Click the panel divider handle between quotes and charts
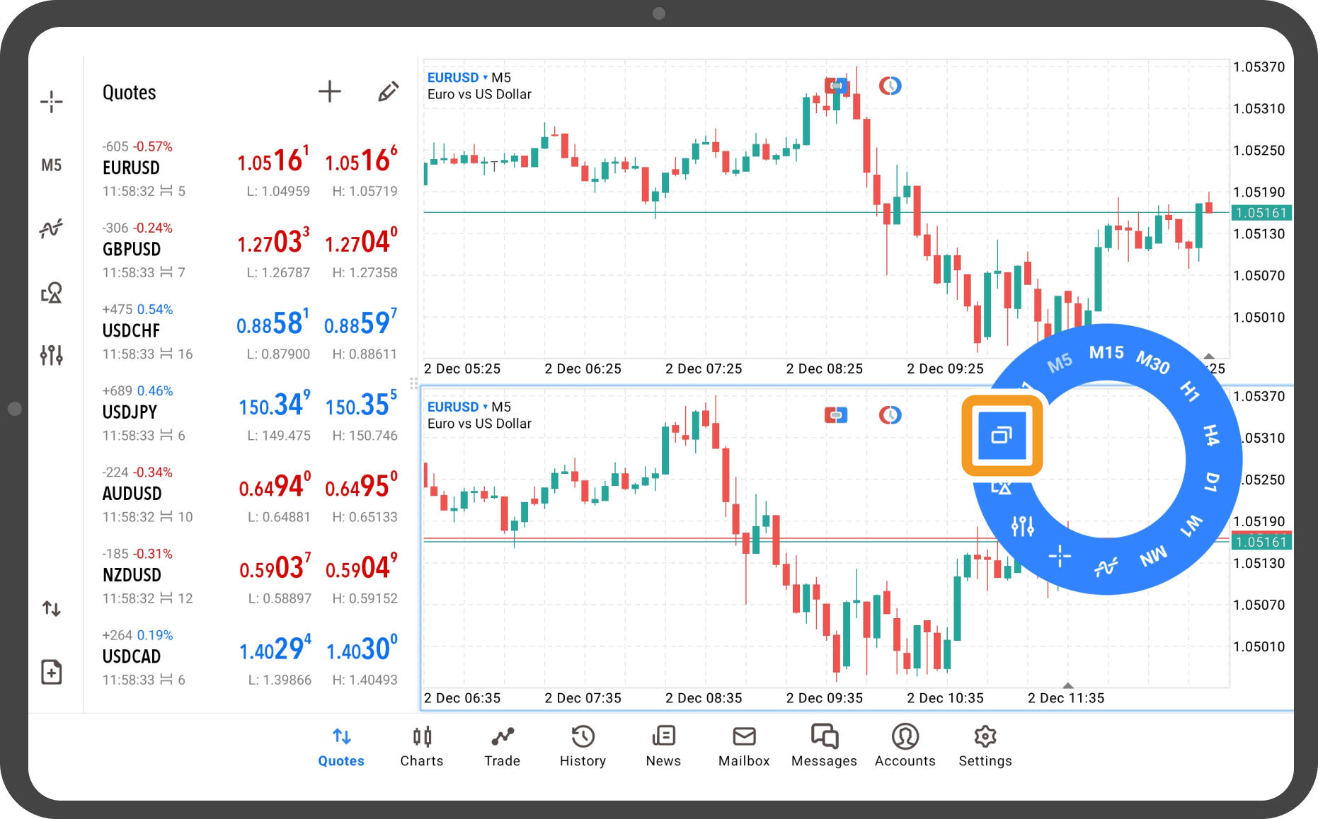This screenshot has height=819, width=1318. pyautogui.click(x=413, y=384)
